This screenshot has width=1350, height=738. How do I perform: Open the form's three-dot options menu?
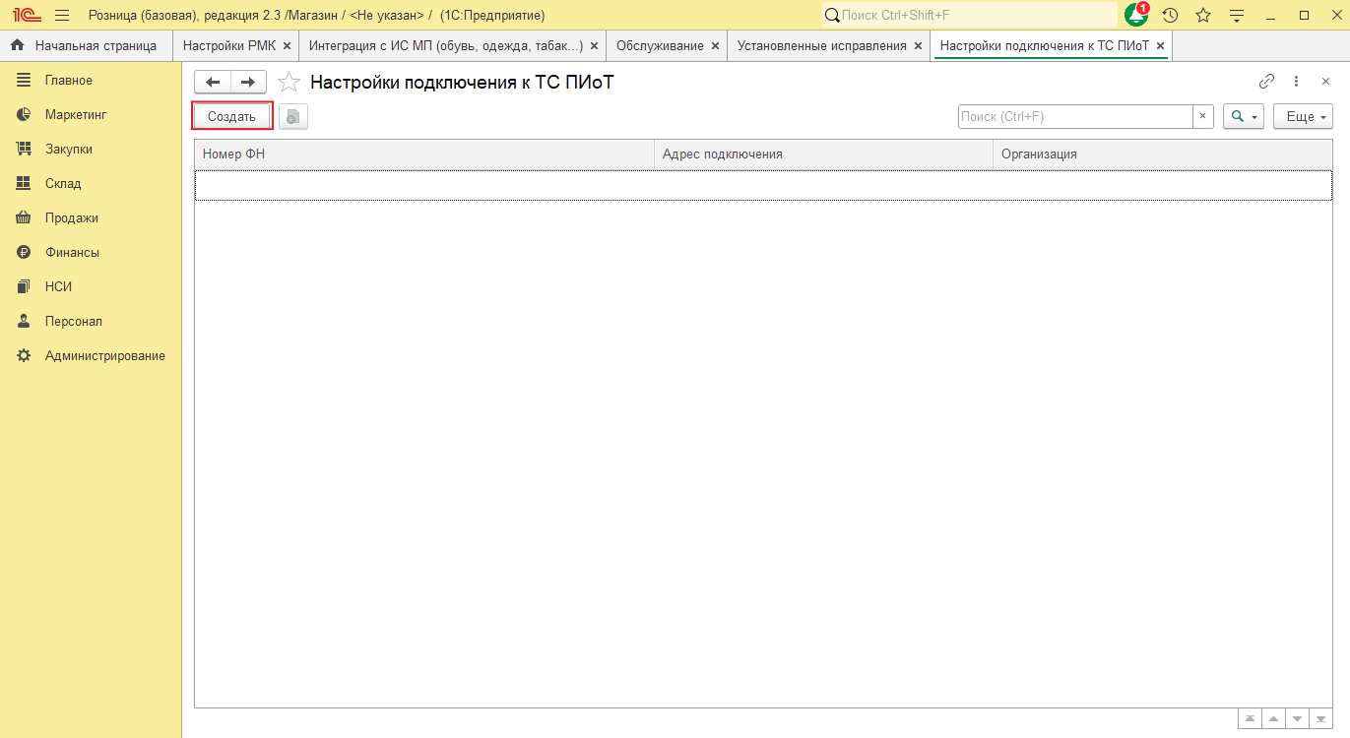1297,82
